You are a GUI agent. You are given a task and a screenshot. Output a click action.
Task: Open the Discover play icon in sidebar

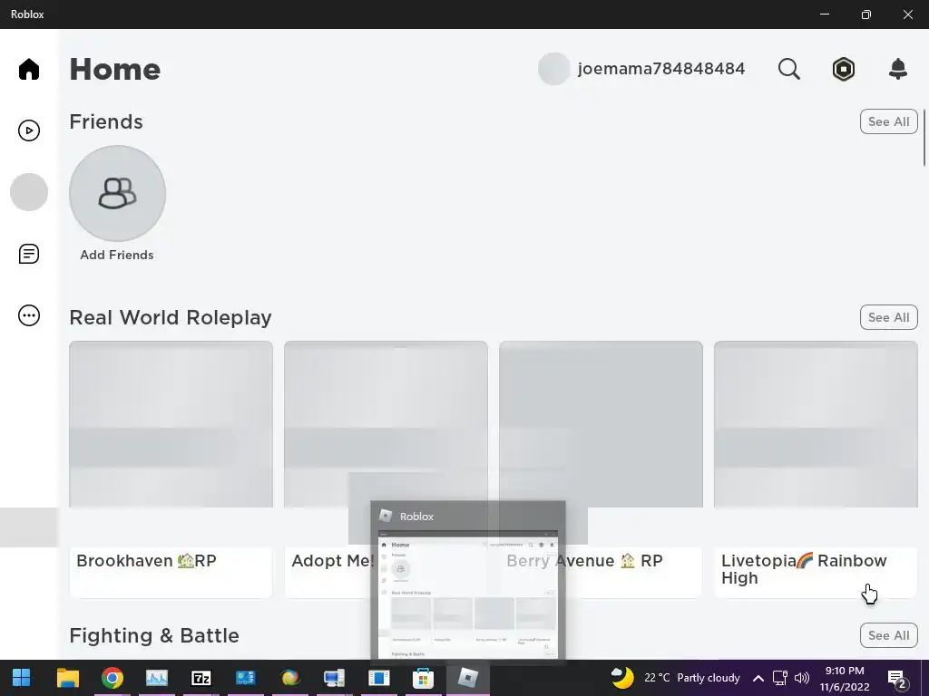(28, 130)
